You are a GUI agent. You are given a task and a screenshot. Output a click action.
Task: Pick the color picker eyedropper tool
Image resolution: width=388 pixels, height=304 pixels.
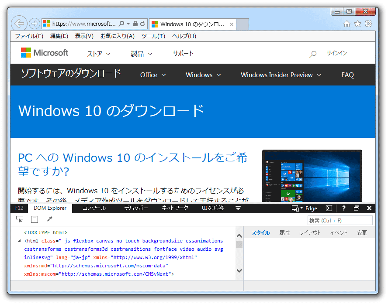pyautogui.click(x=50, y=219)
